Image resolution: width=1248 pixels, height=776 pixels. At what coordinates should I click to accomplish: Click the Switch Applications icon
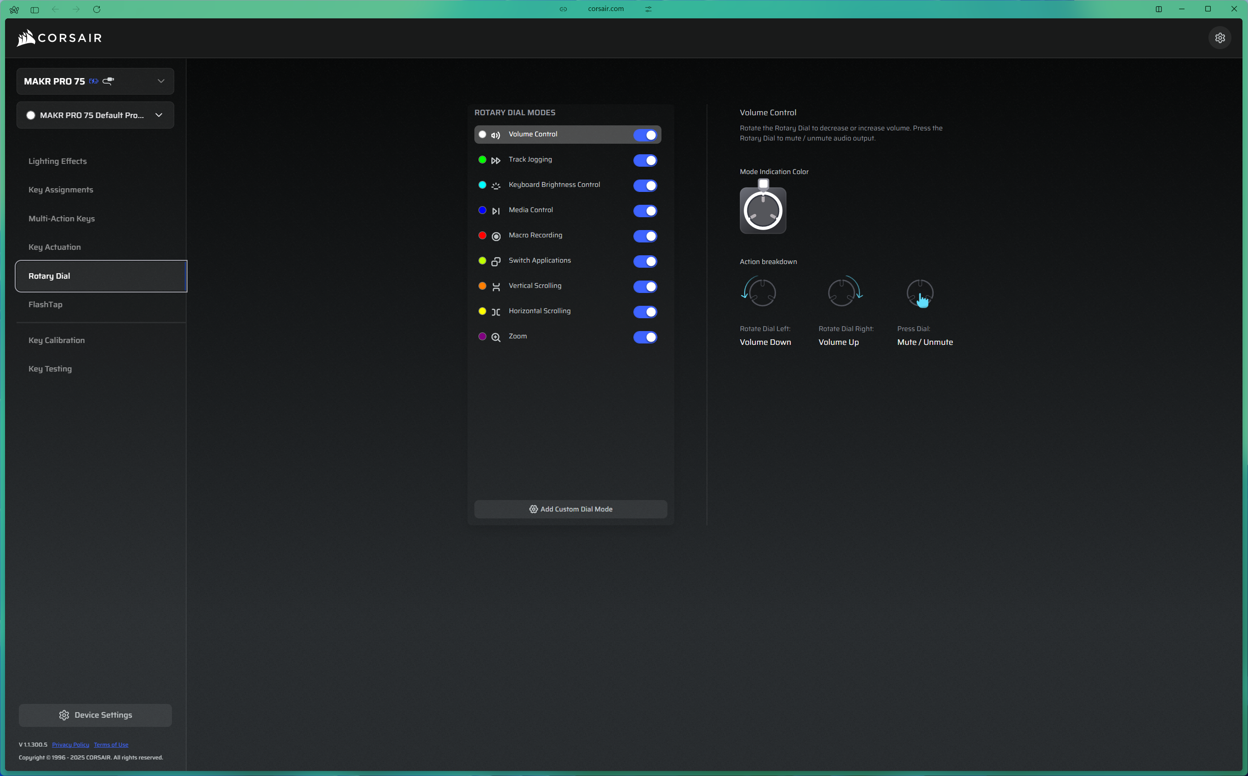pos(496,261)
